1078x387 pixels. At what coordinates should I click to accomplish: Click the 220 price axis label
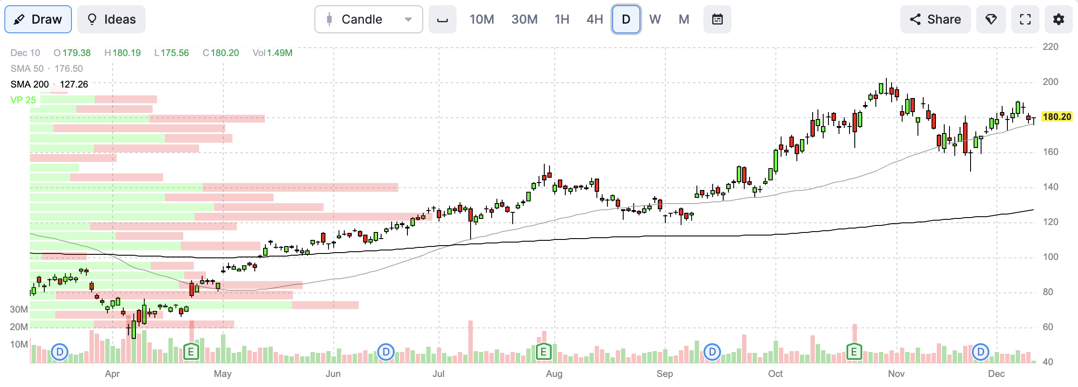coord(1050,47)
